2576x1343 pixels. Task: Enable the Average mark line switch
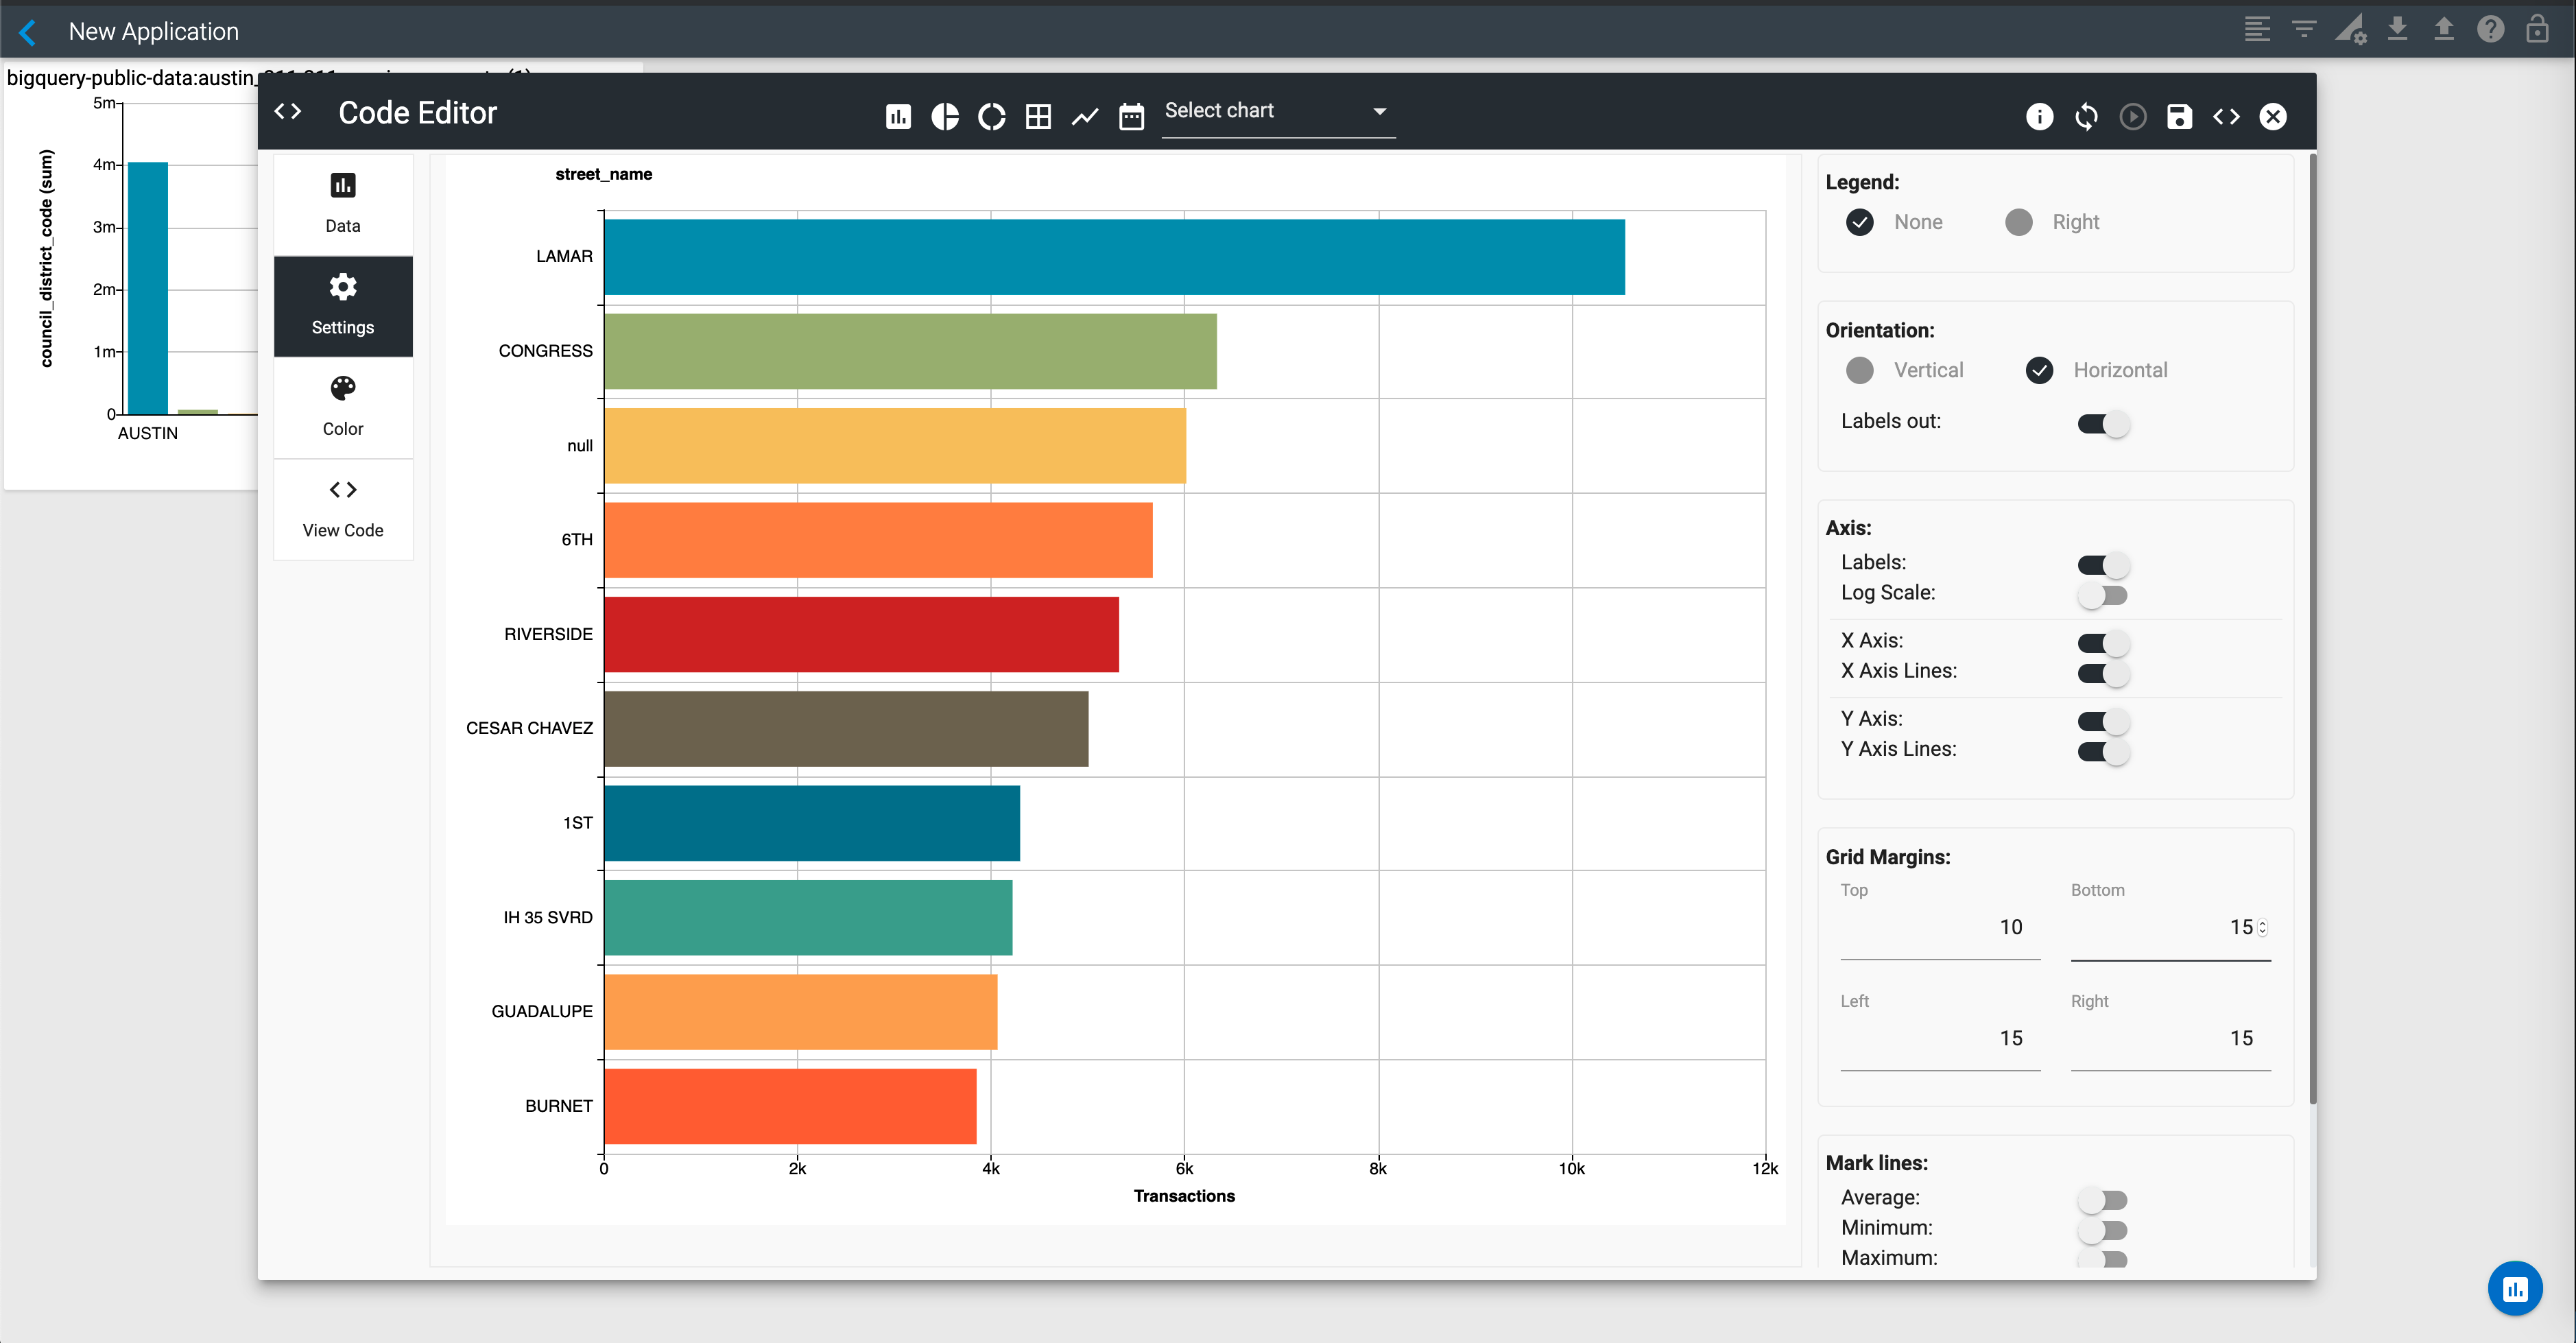2103,1199
